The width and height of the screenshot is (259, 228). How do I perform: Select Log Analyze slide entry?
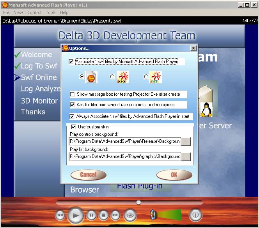tap(41, 89)
